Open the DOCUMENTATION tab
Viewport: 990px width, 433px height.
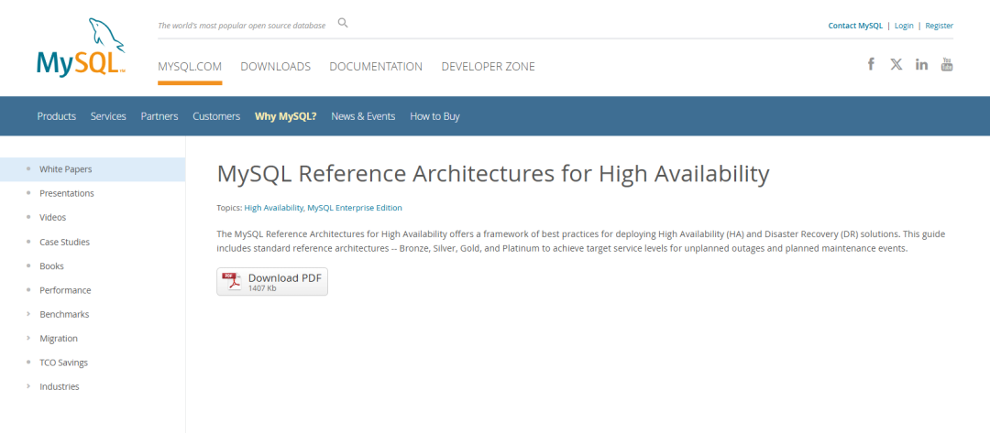pyautogui.click(x=376, y=66)
